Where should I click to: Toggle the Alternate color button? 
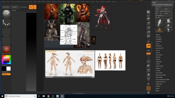[6, 74]
